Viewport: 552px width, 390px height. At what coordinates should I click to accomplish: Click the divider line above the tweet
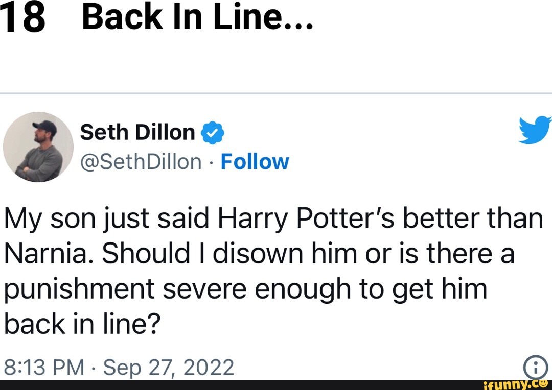pos(276,92)
